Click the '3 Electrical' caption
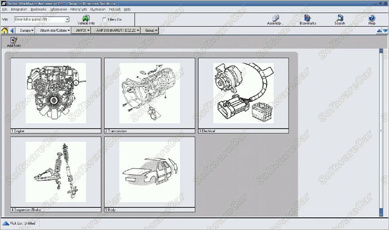The height and width of the screenshot is (230, 389). point(207,131)
